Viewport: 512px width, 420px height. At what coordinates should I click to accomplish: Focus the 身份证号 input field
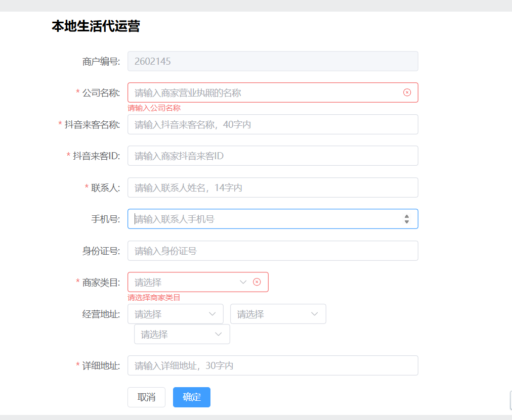(273, 251)
